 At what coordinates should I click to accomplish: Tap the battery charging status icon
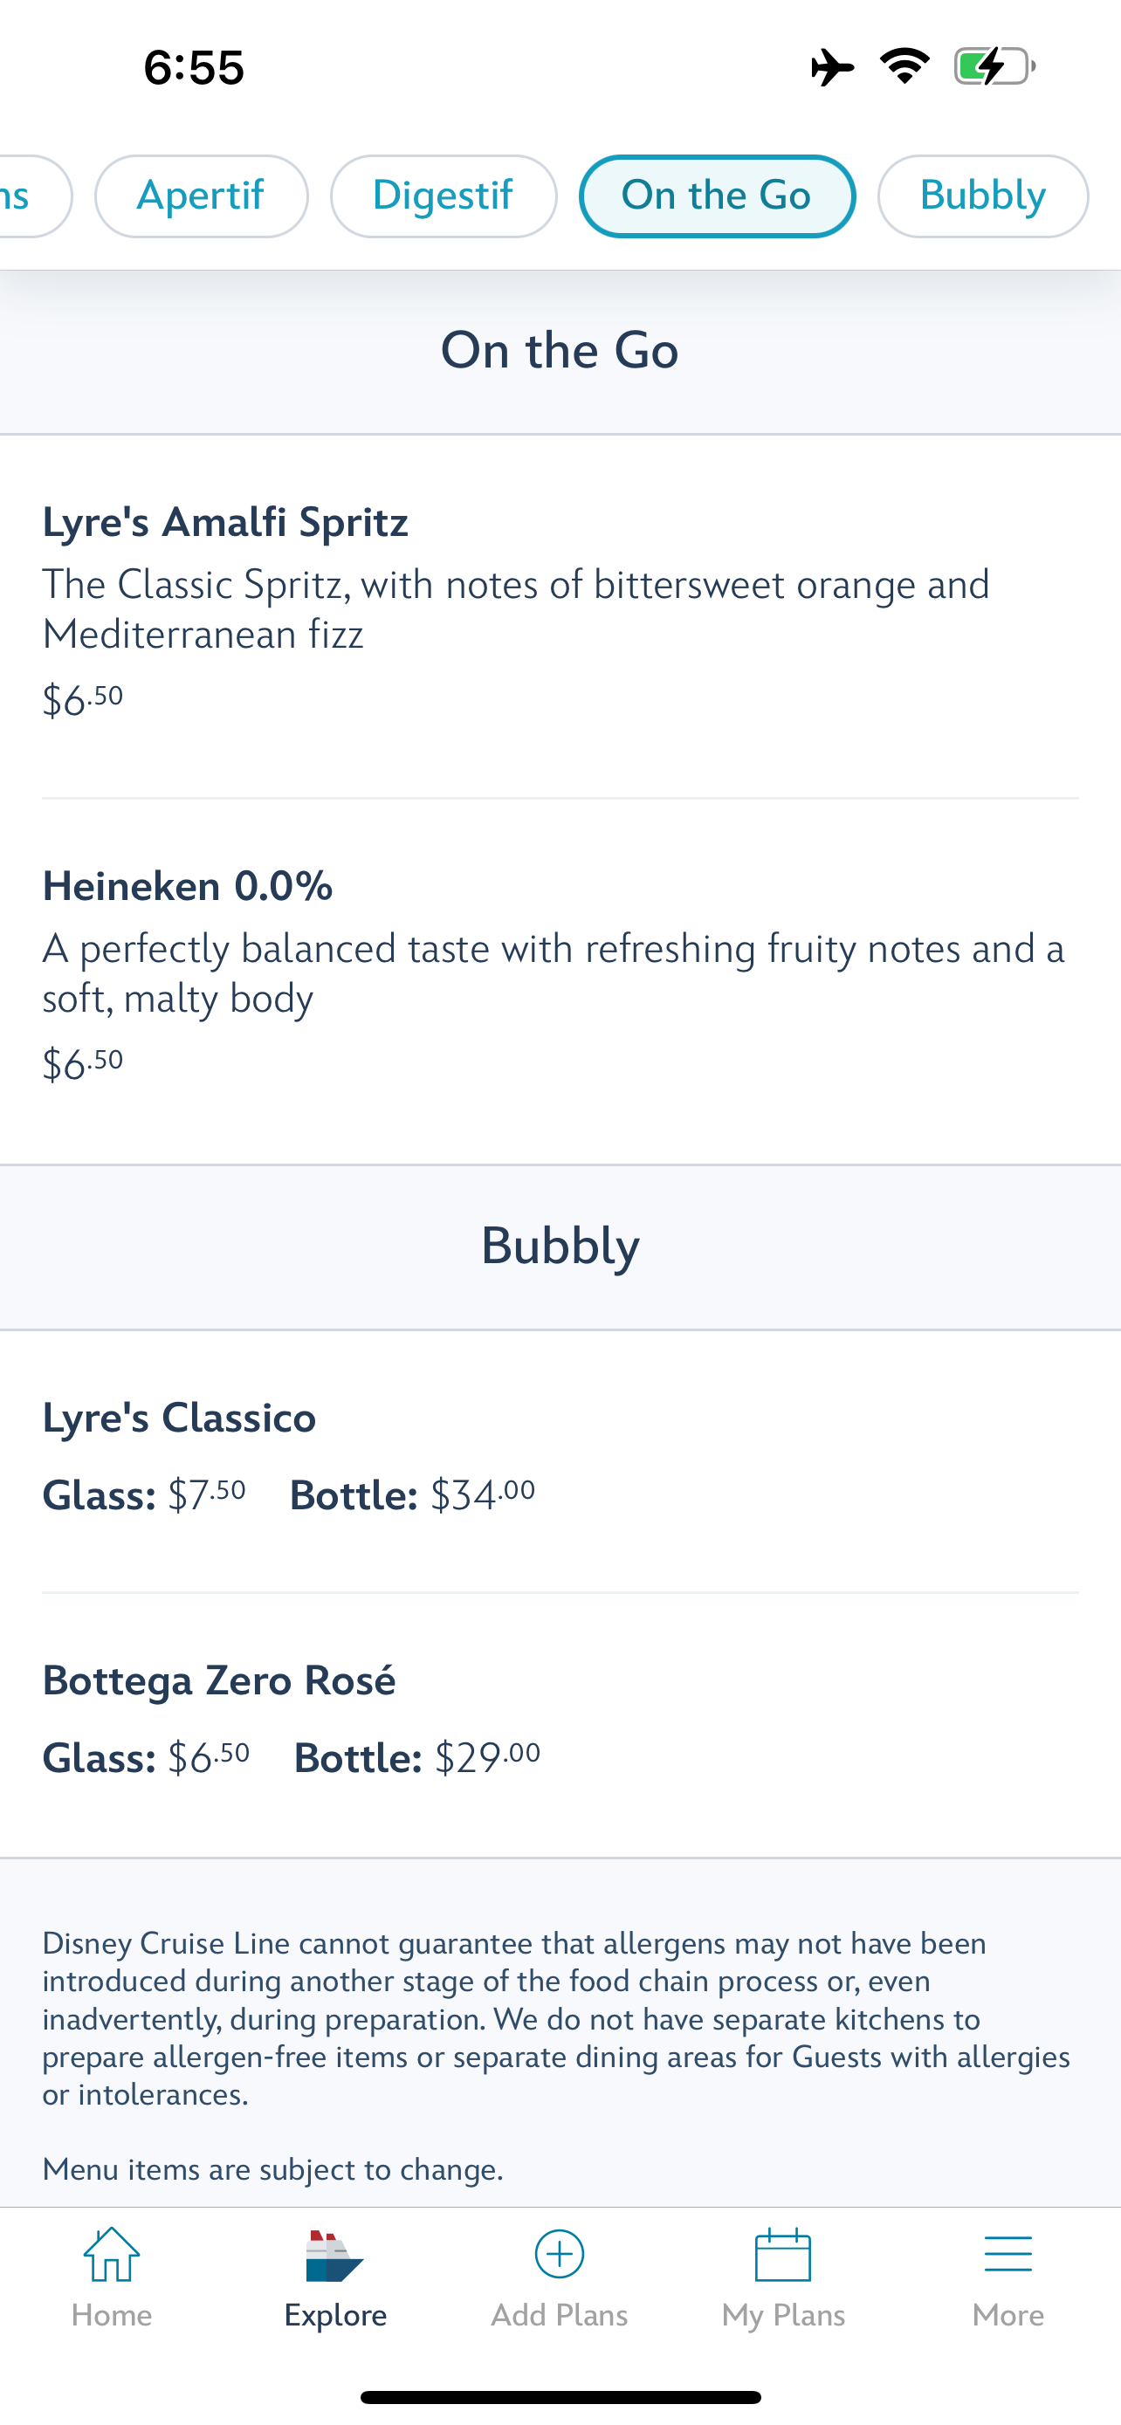point(995,67)
